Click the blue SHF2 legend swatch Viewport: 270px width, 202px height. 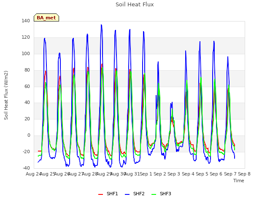click(127, 194)
